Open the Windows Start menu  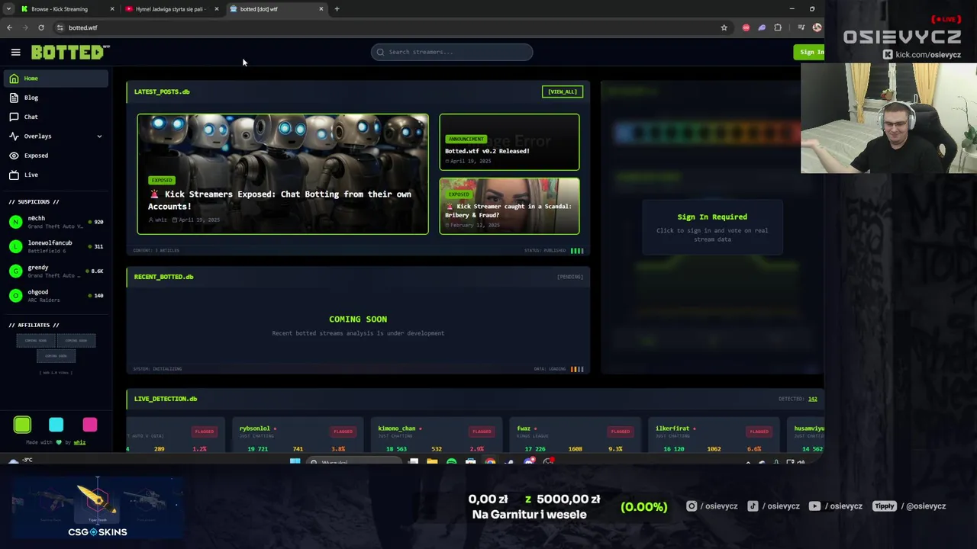(295, 462)
